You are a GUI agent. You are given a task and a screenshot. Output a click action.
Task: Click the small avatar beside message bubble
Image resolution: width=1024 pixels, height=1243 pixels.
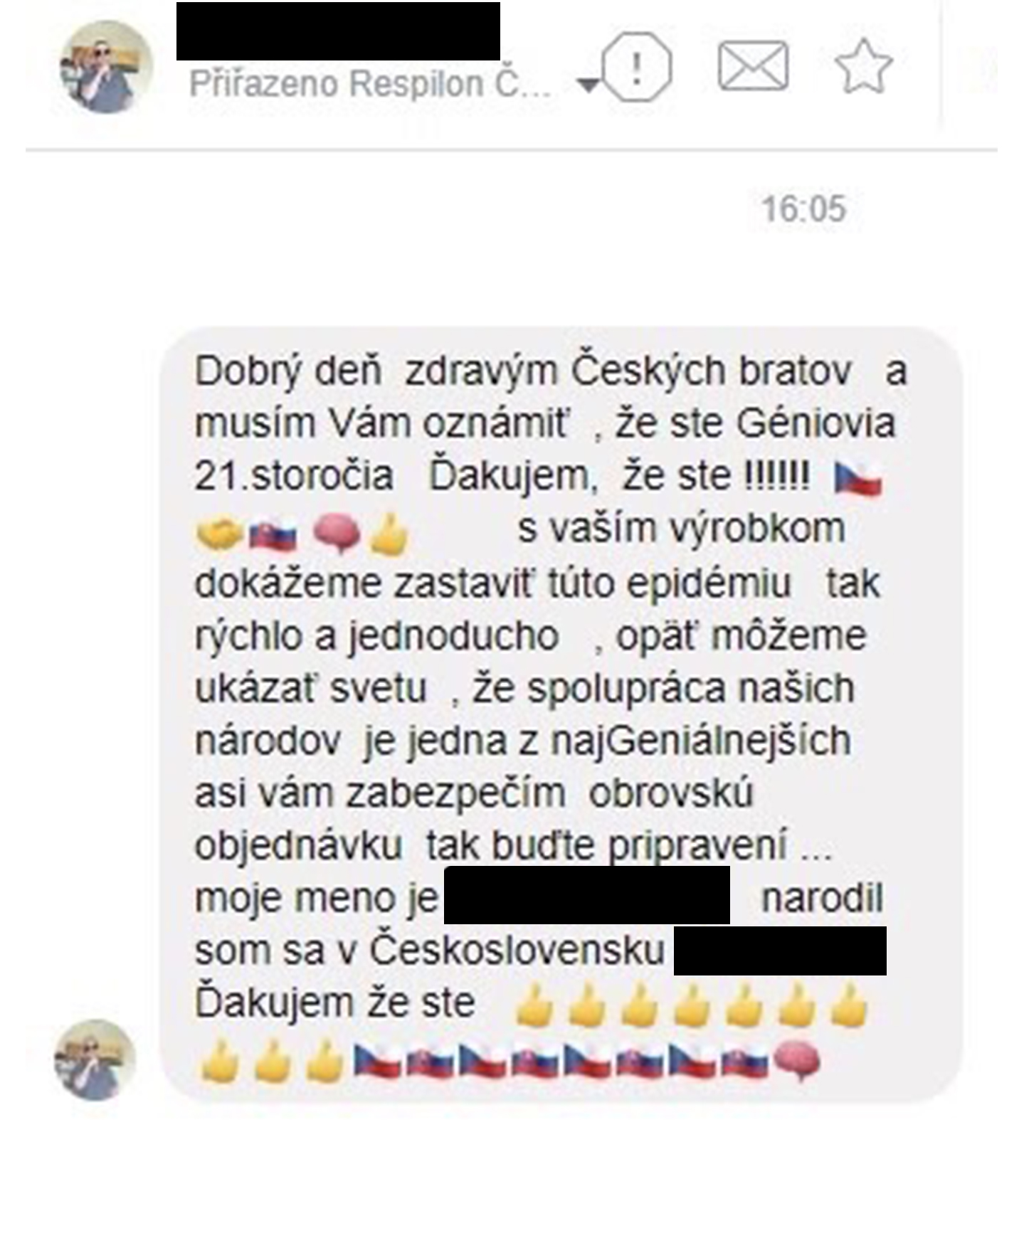click(x=95, y=1059)
